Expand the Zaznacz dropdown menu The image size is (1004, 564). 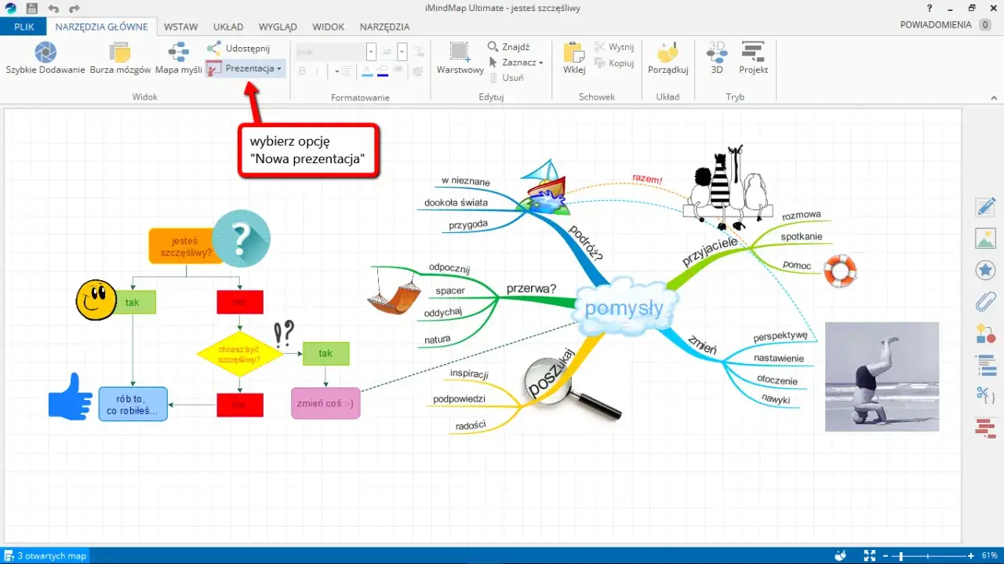pos(539,62)
